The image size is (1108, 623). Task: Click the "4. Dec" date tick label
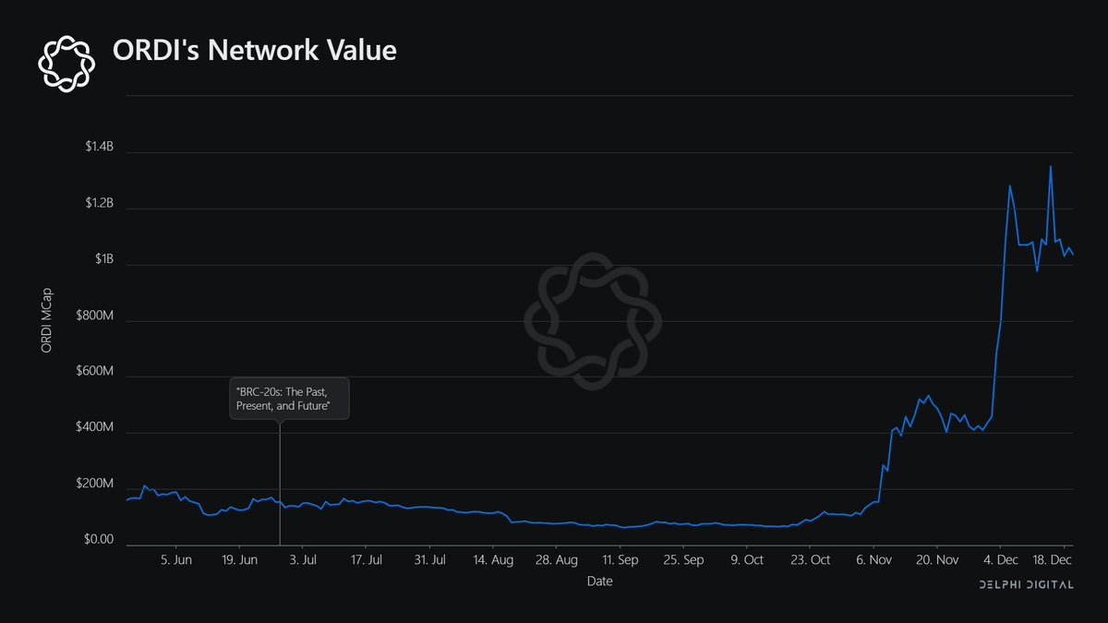[1001, 559]
